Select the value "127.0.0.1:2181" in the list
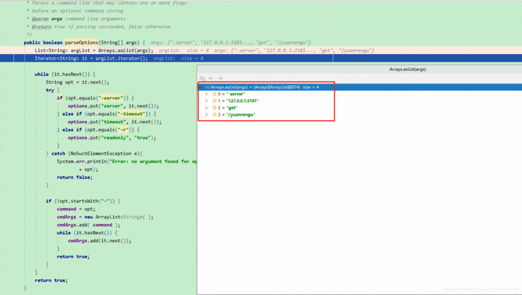The height and width of the screenshot is (295, 522). coord(242,101)
